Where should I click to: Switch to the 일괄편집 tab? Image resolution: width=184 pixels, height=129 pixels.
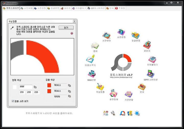pyautogui.click(x=53, y=8)
